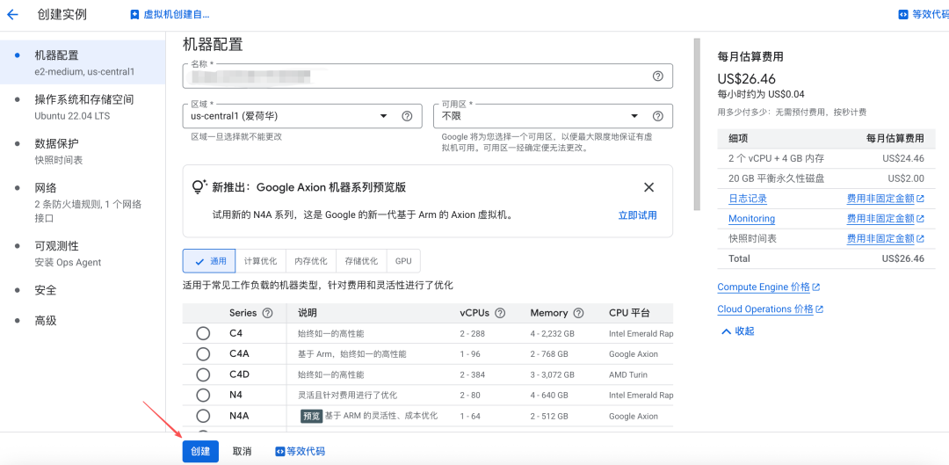
Task: Select the C4 series radio button
Action: 203,333
